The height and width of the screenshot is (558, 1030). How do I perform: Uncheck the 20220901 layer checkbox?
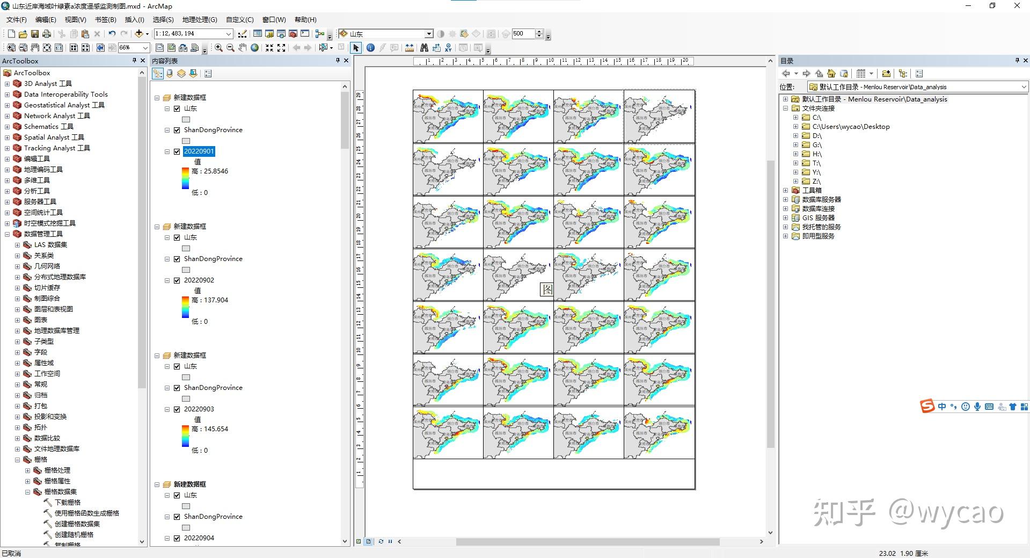point(177,151)
